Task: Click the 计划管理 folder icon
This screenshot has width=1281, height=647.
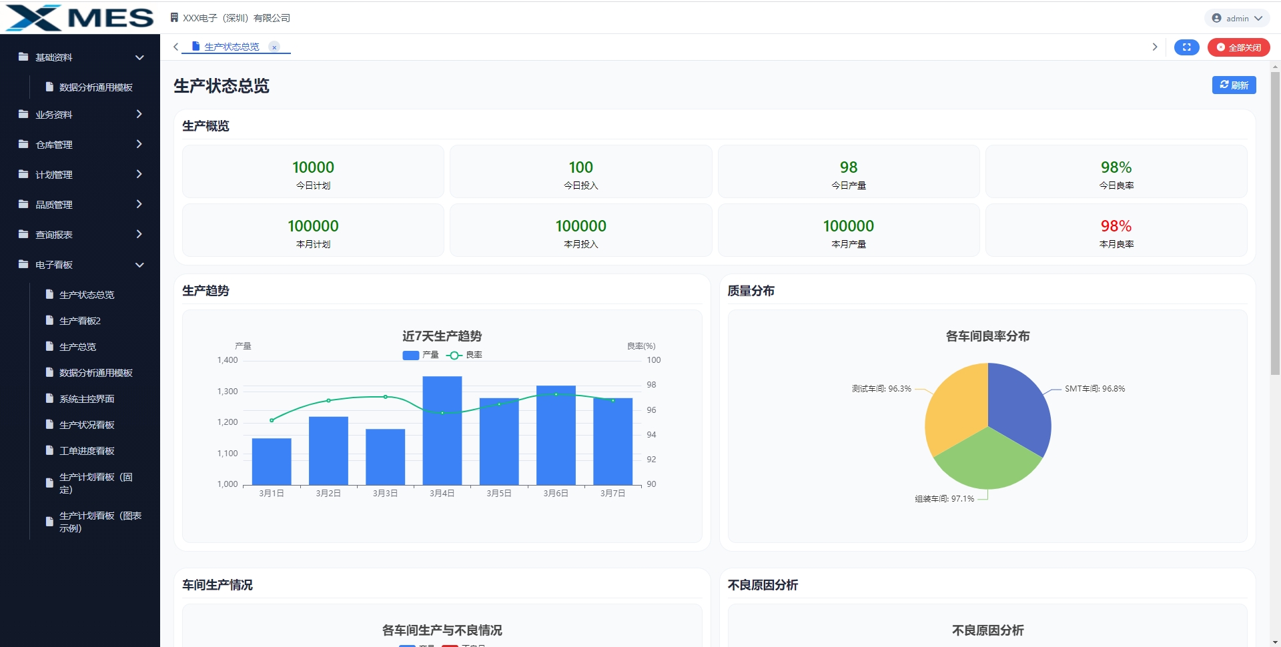Action: click(x=23, y=174)
